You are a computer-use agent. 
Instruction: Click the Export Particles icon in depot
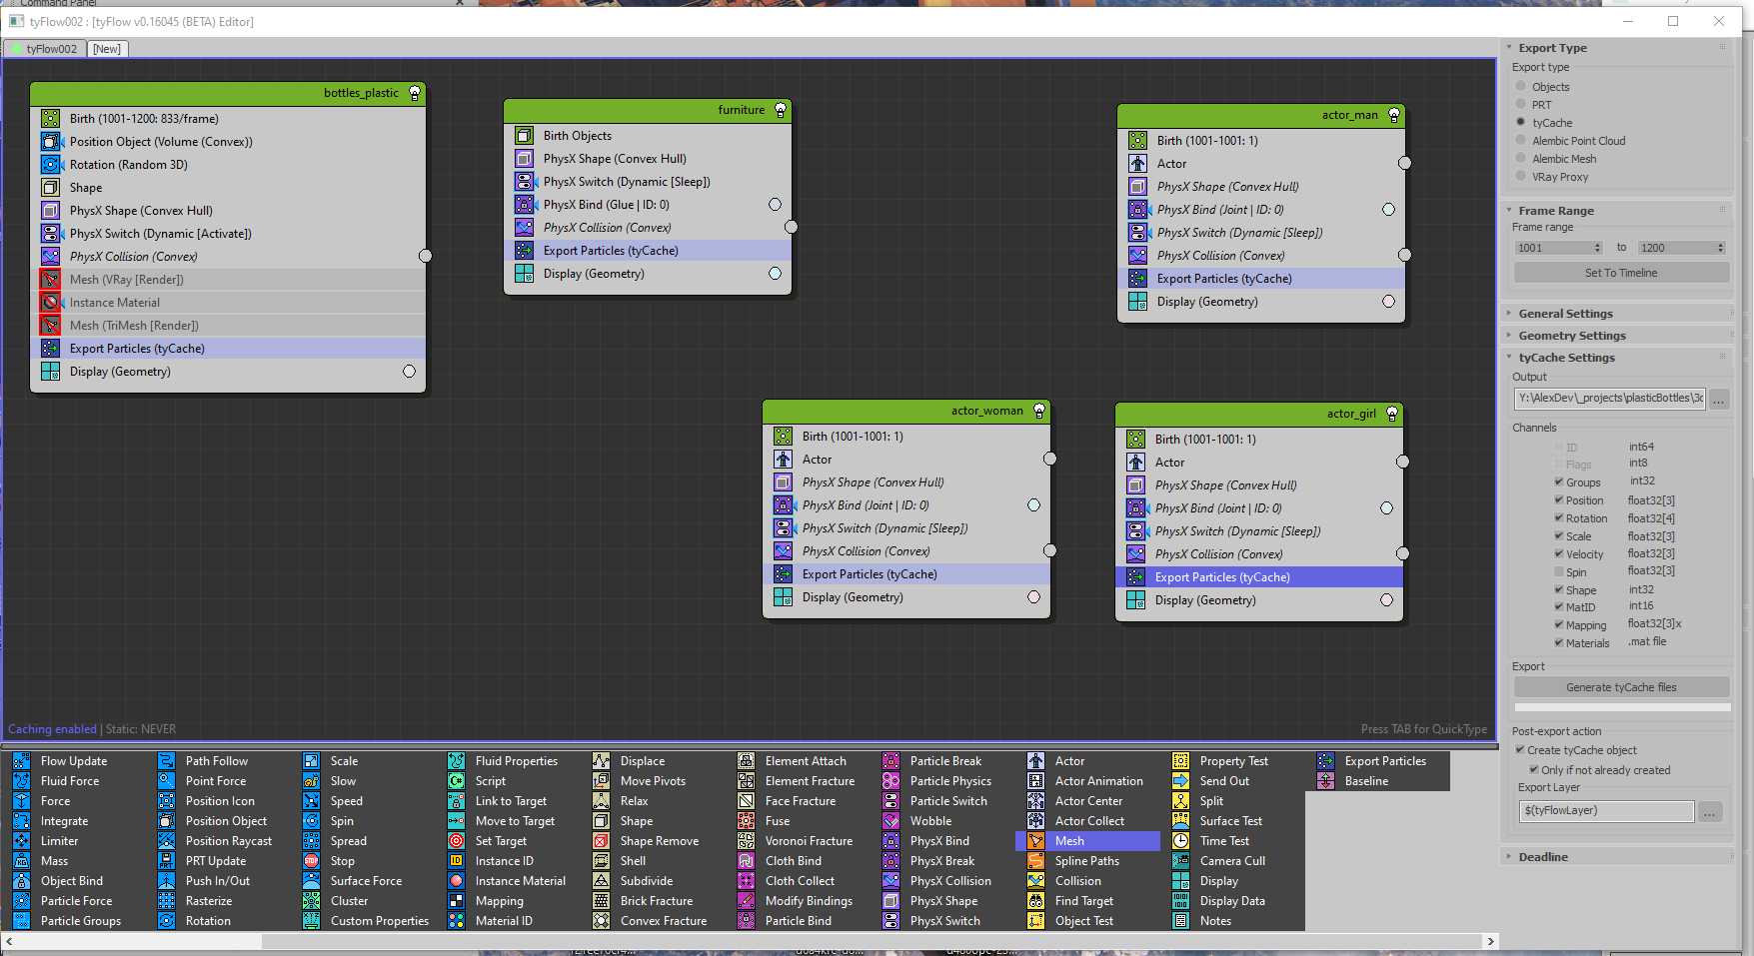(x=1325, y=761)
